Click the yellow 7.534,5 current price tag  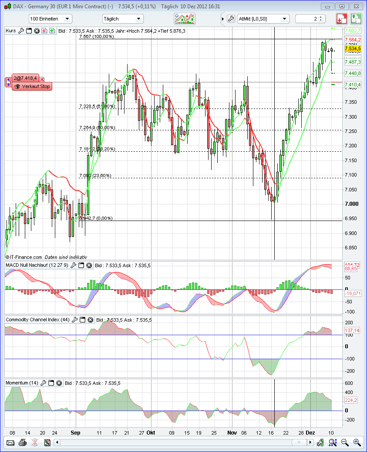click(353, 48)
